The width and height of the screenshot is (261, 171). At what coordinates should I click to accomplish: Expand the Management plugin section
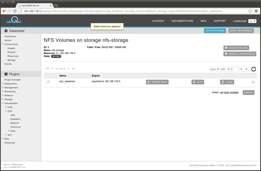(3, 88)
